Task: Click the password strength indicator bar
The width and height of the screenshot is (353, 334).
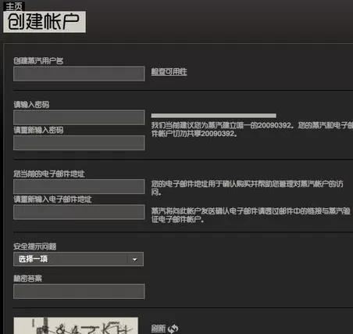Action: click(214, 116)
